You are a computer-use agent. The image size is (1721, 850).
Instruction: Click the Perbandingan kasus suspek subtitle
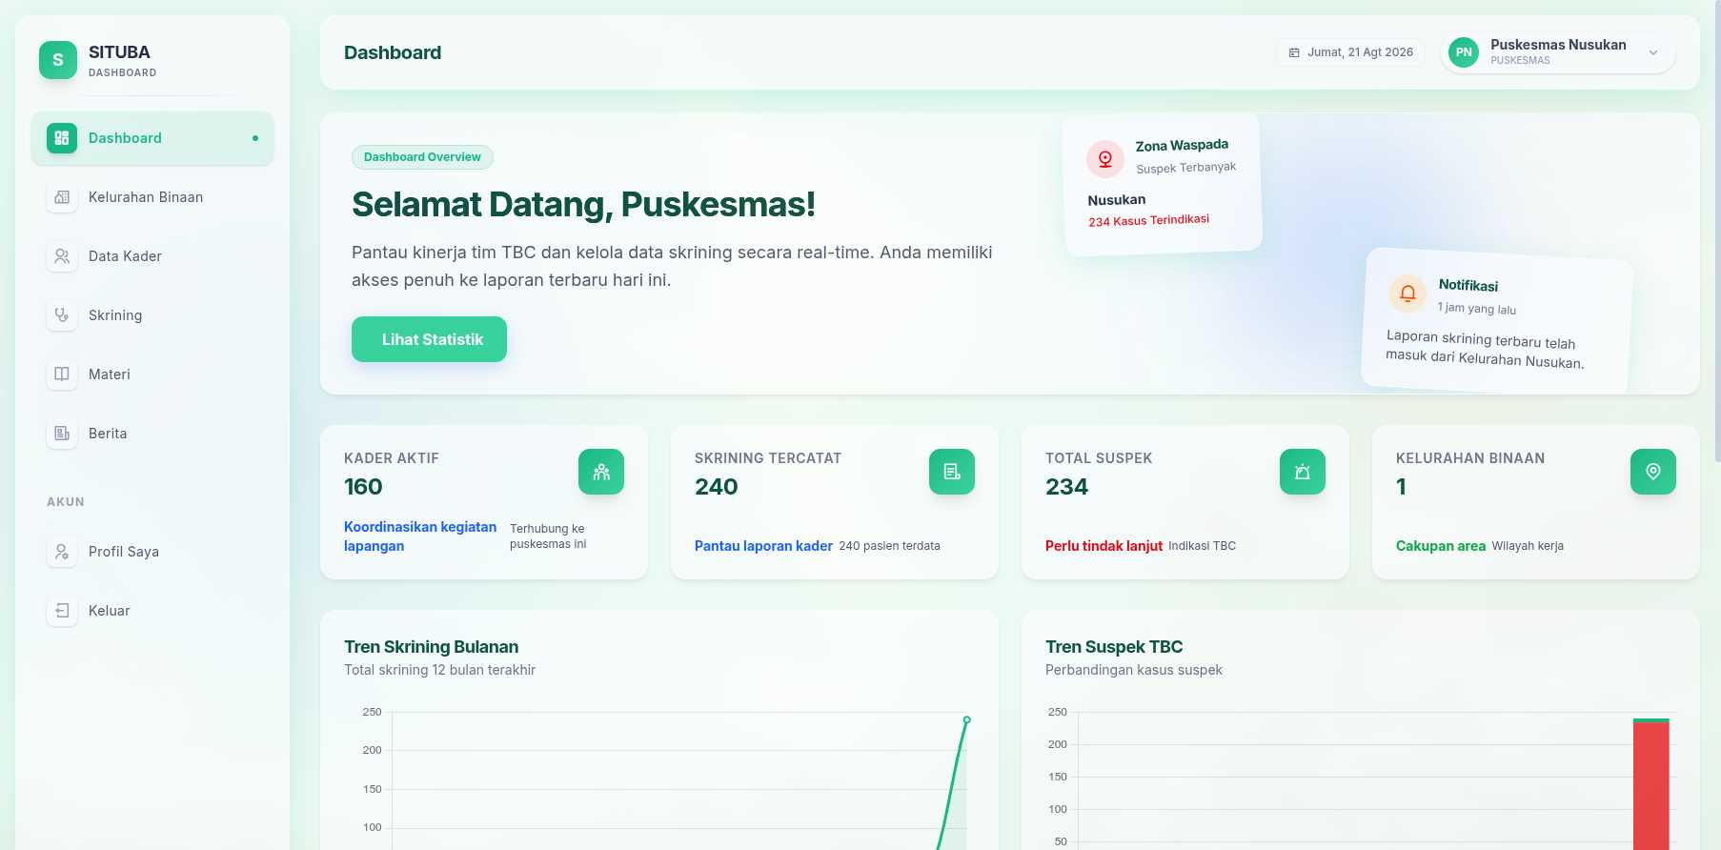(1134, 670)
